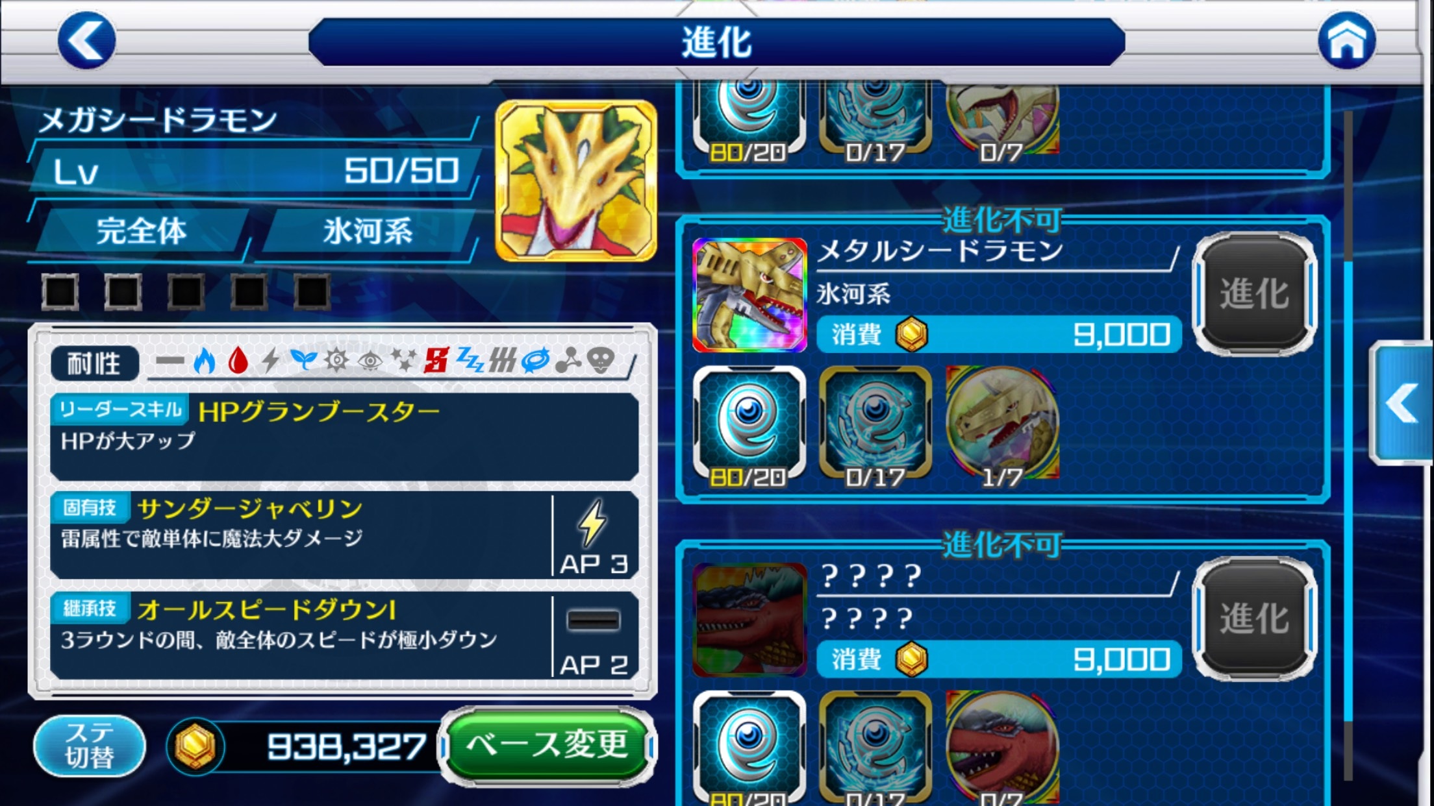Open the home screen via house icon
Viewport: 1434px width, 806px height.
point(1346,40)
